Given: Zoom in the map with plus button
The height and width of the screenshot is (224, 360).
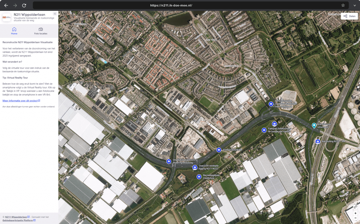Looking at the screenshot, I should [x=355, y=213].
